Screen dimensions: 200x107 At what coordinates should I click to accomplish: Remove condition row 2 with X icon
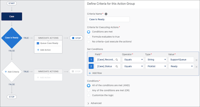pos(196,67)
